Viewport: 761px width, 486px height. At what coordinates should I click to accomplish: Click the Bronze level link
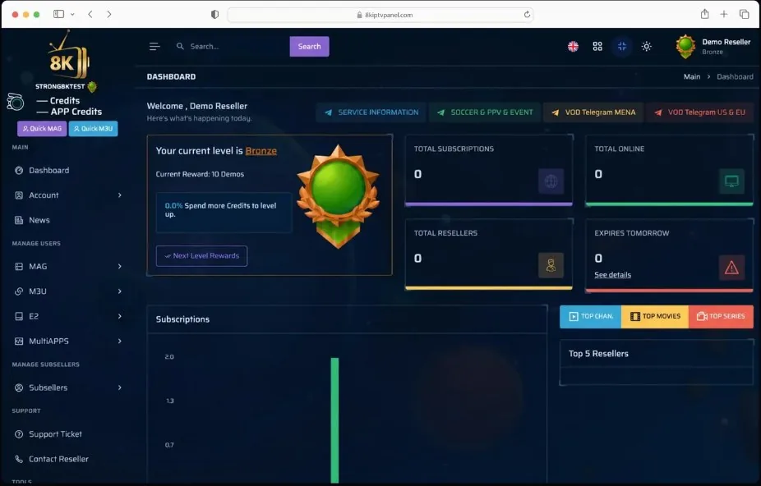(x=261, y=151)
